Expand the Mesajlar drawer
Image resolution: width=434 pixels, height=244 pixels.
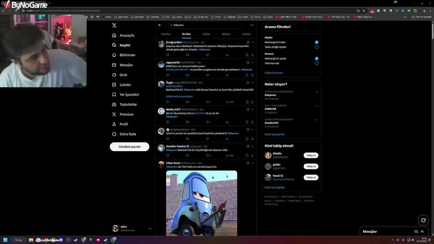422,231
